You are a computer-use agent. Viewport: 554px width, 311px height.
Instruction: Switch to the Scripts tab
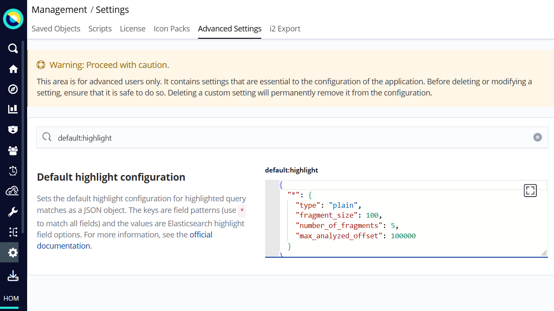[100, 29]
